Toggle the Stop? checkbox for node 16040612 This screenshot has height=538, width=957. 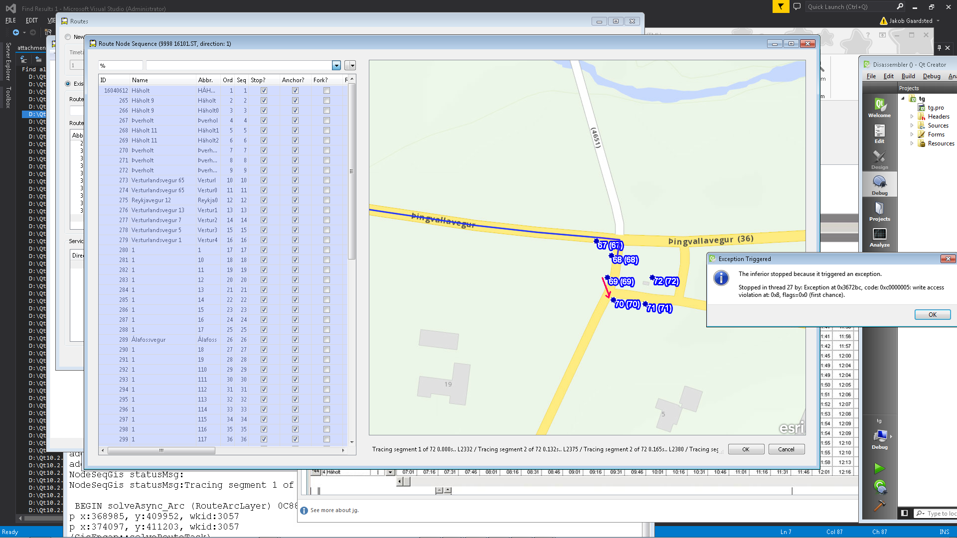coord(264,91)
